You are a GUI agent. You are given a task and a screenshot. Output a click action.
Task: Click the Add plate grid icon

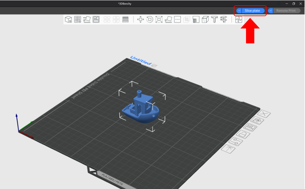pyautogui.click(x=78, y=19)
